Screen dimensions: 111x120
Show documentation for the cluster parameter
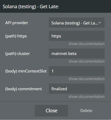pyautogui.click(x=87, y=61)
